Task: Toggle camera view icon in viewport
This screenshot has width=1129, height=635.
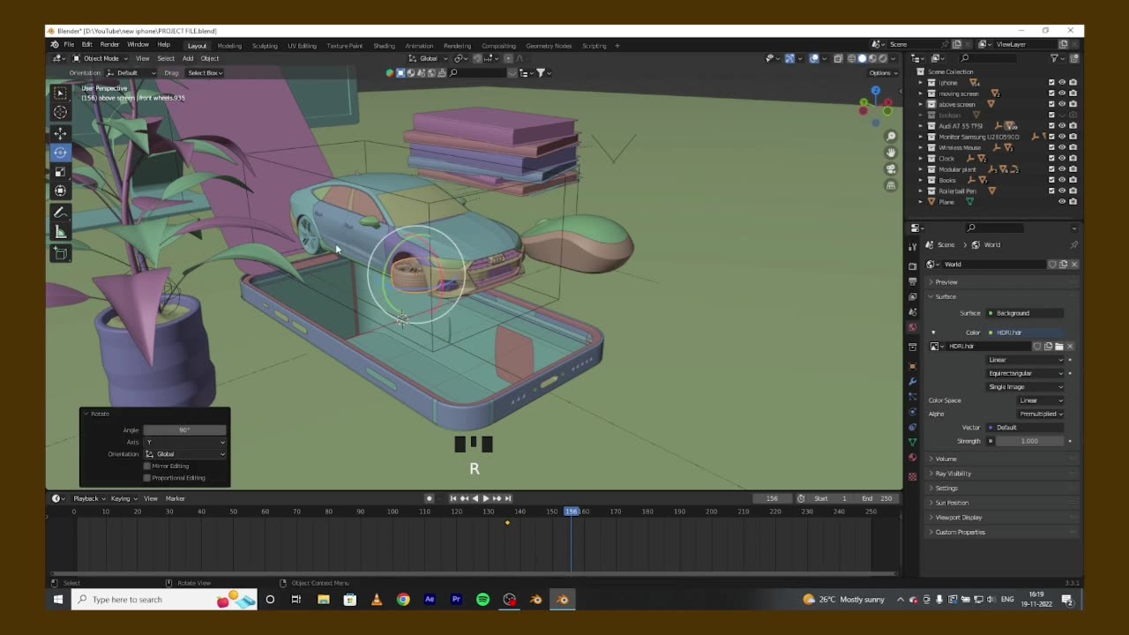Action: click(891, 169)
